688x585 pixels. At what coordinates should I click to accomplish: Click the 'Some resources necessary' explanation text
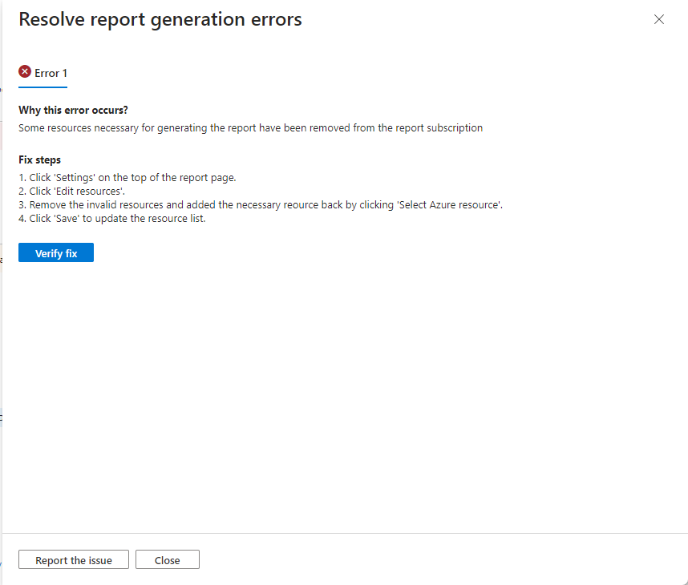[x=250, y=128]
